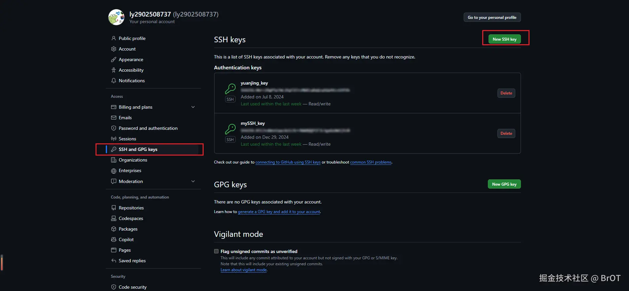Enable Flag unsigned commits as unverified checkbox
The width and height of the screenshot is (629, 291).
(216, 251)
